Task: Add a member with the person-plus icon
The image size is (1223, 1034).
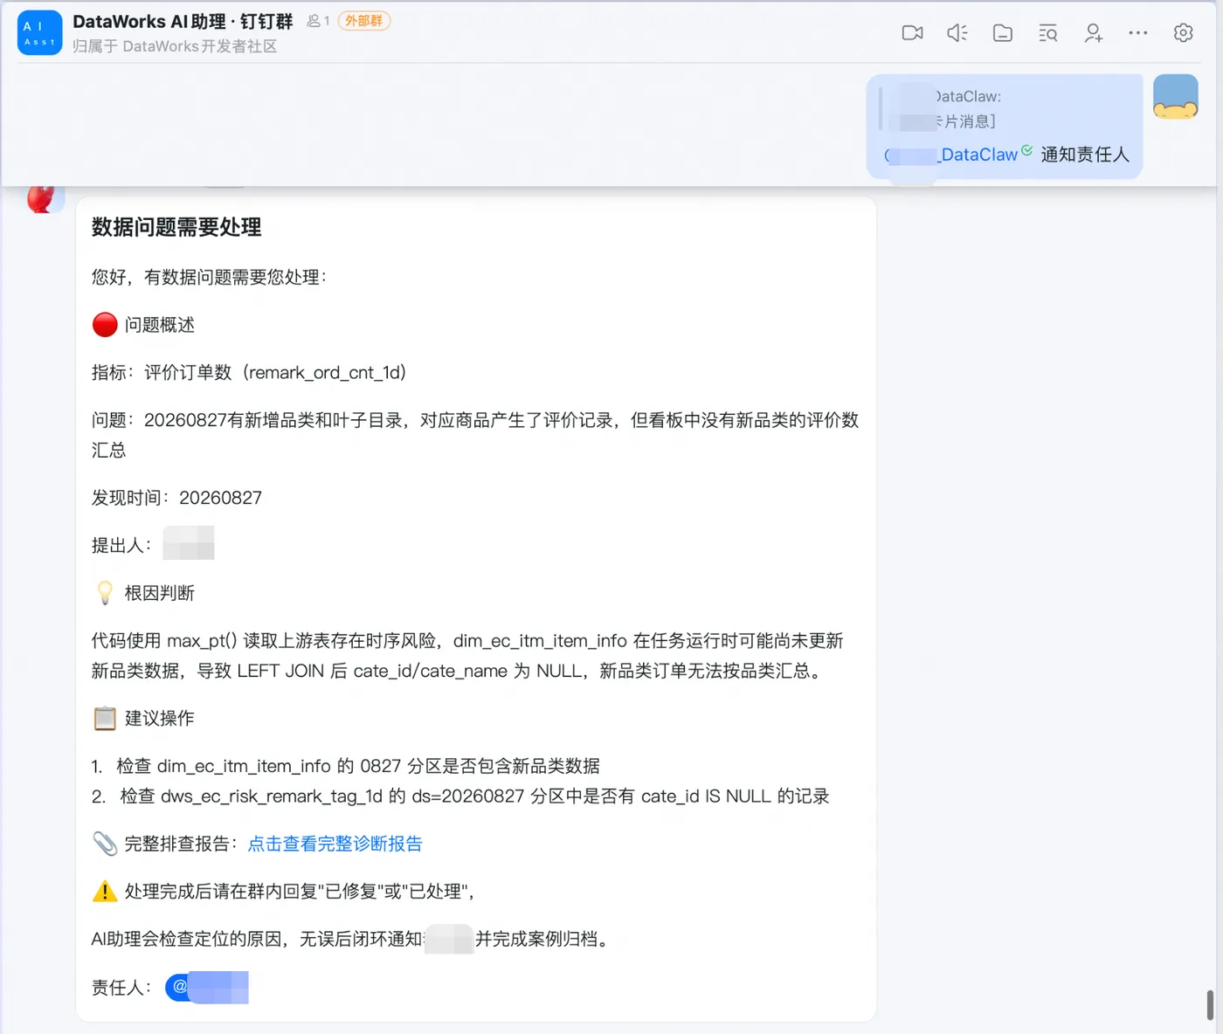Action: pos(1093,33)
